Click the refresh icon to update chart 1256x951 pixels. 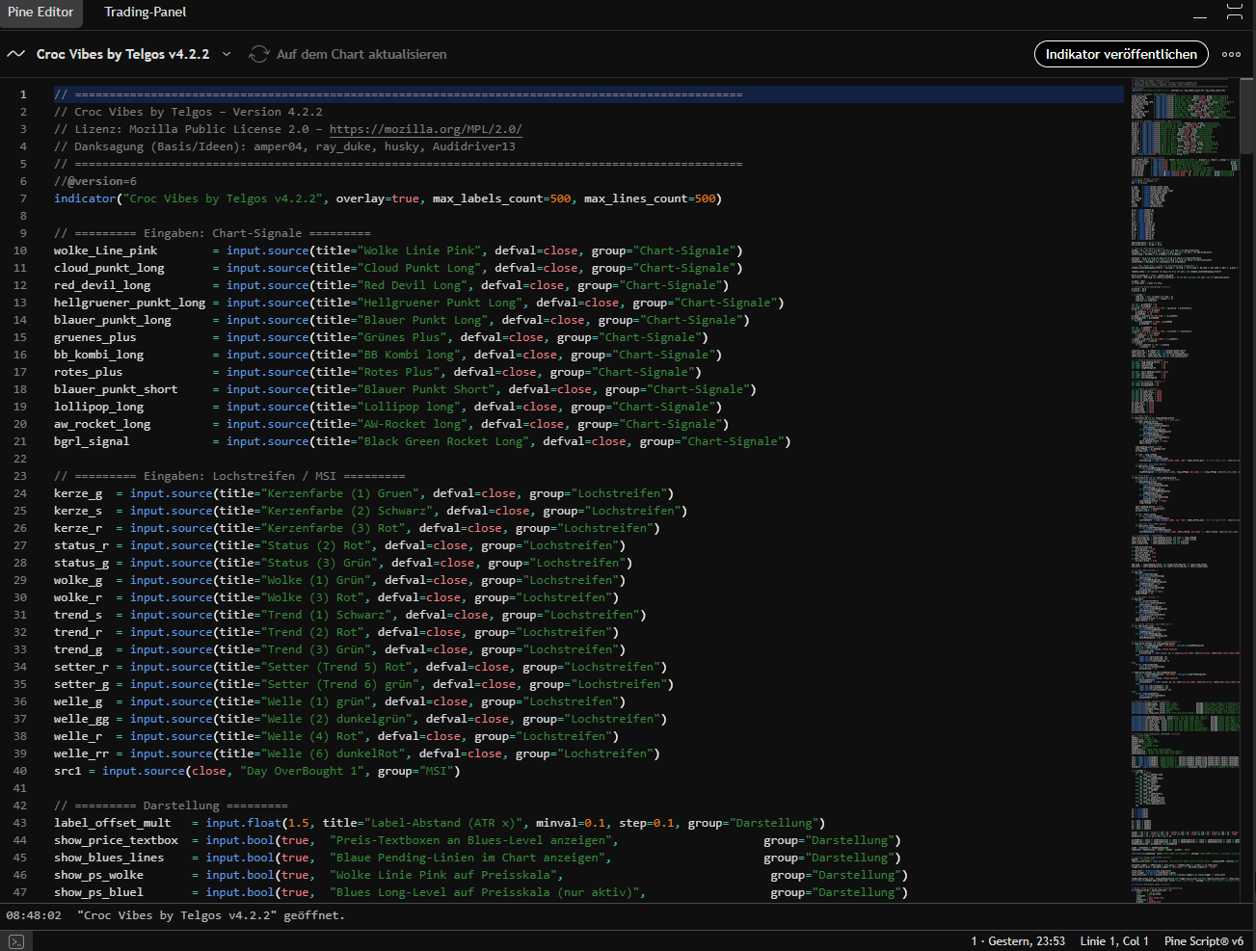tap(258, 54)
